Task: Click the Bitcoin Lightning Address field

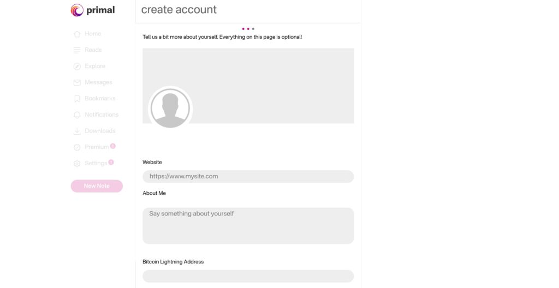Action: click(x=248, y=276)
